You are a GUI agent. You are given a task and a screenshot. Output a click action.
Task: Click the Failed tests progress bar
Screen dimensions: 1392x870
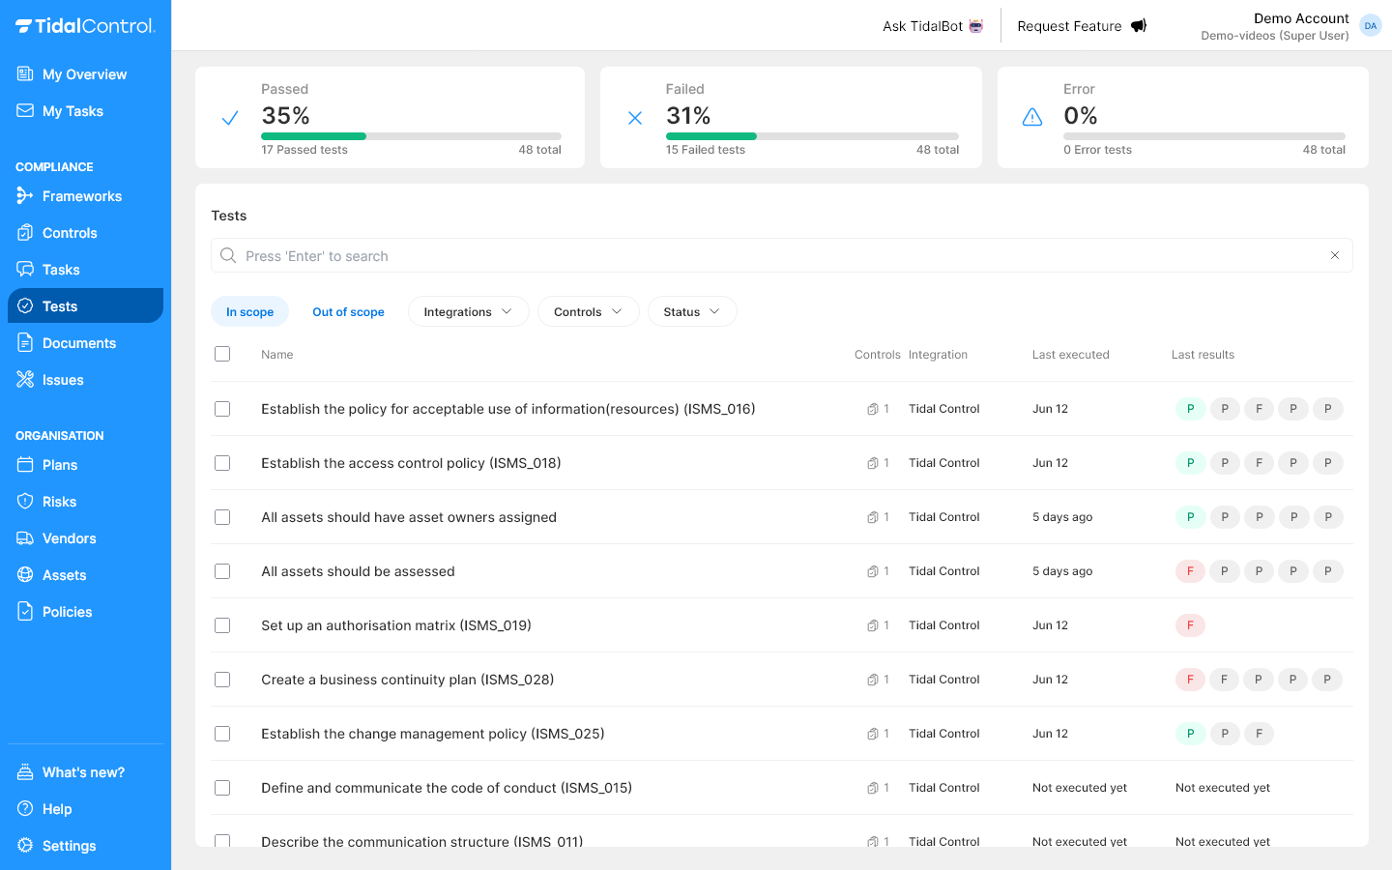(812, 136)
